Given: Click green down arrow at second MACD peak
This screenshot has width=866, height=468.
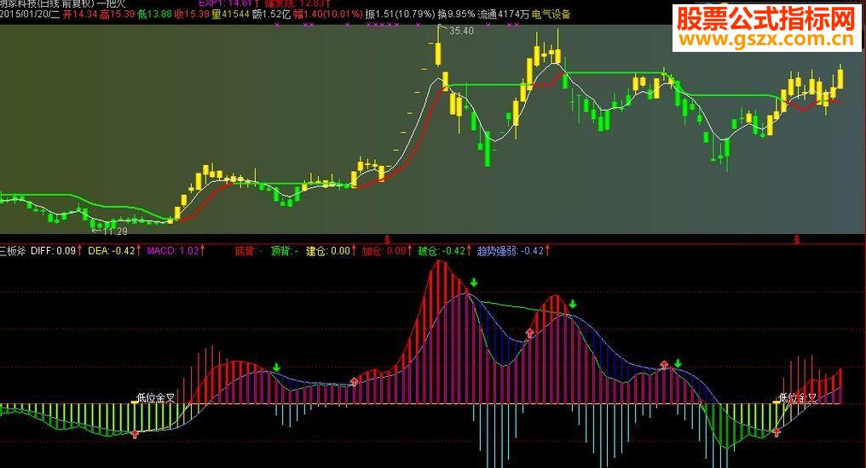Looking at the screenshot, I should (573, 304).
